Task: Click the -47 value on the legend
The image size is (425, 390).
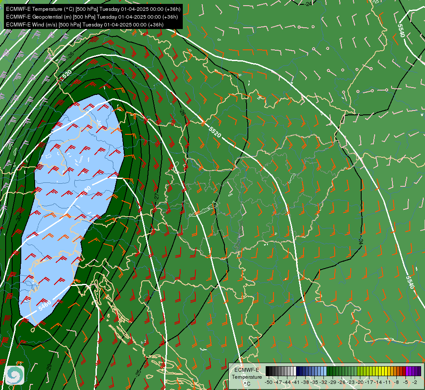Action: pos(278,382)
